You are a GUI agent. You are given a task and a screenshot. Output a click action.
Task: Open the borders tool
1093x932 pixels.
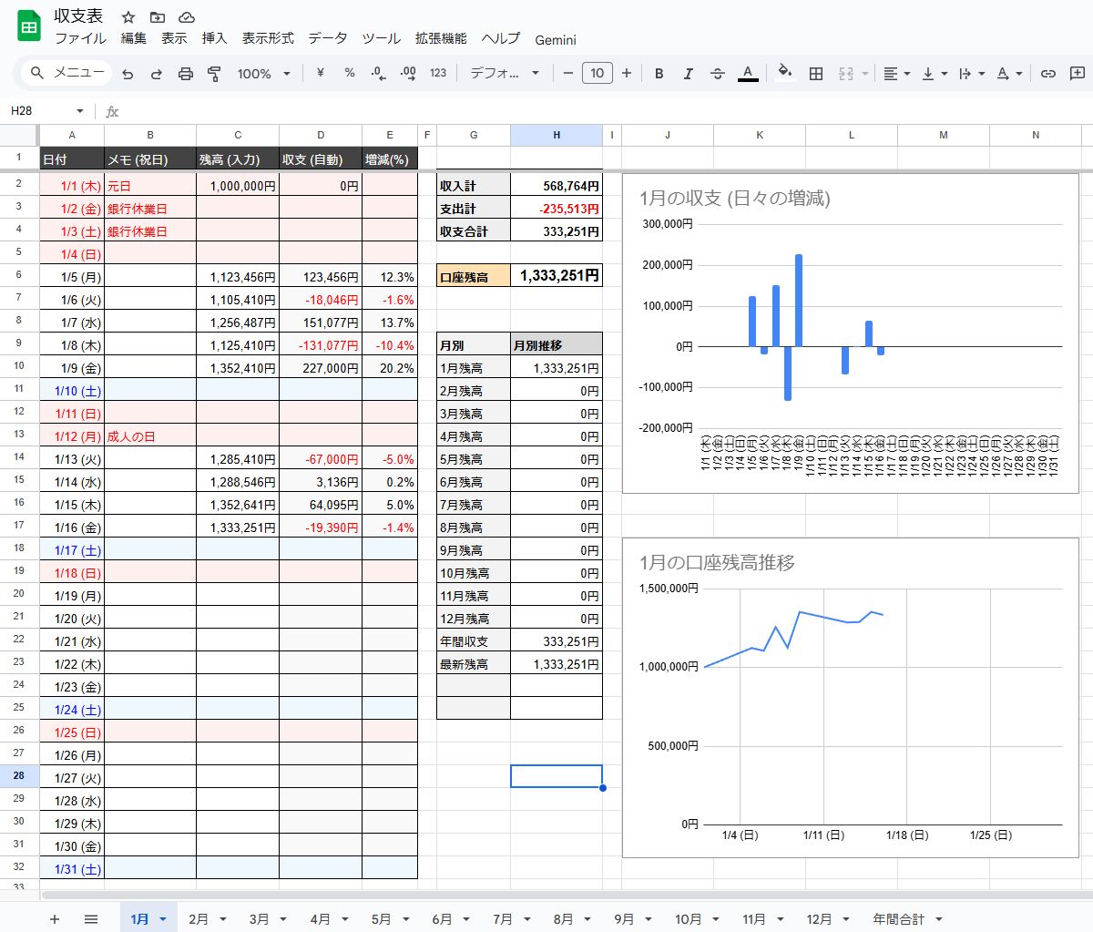[x=816, y=74]
